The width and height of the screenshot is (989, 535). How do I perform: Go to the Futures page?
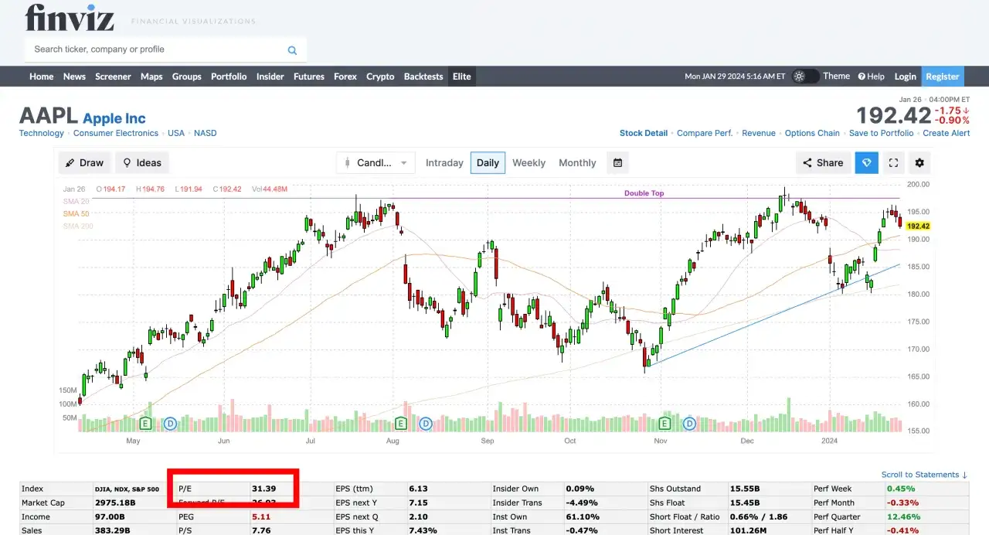[308, 77]
